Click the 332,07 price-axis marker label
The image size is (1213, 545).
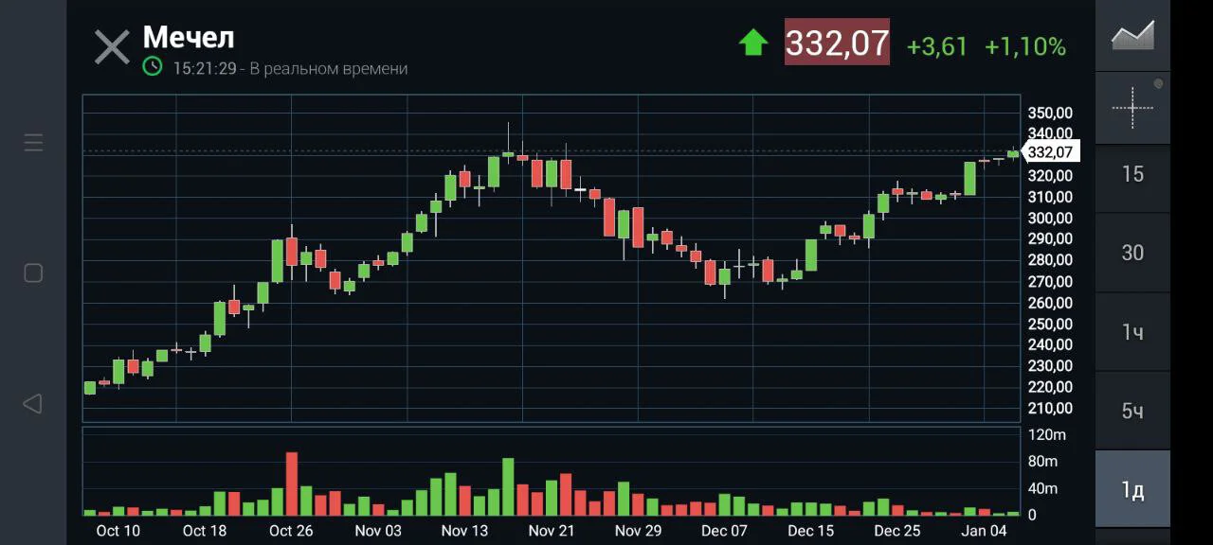coord(1050,151)
